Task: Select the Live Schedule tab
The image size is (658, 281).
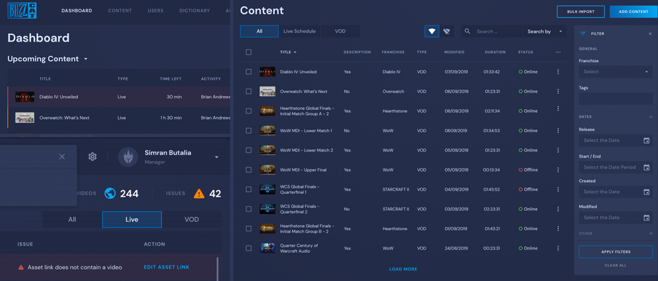Action: point(300,31)
